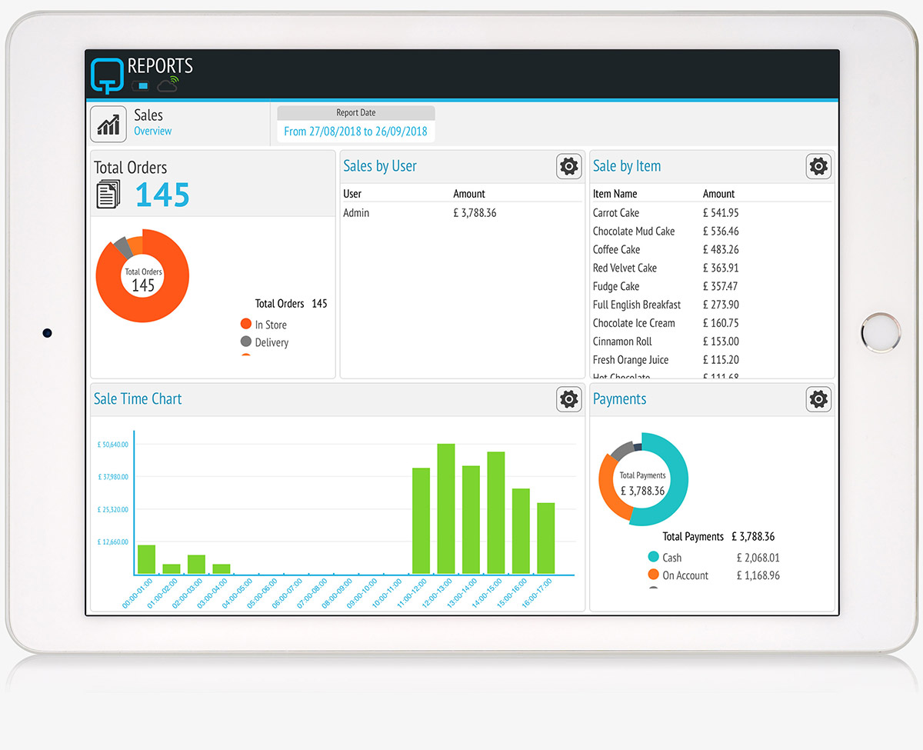Click the cloud sync status icon

(168, 84)
